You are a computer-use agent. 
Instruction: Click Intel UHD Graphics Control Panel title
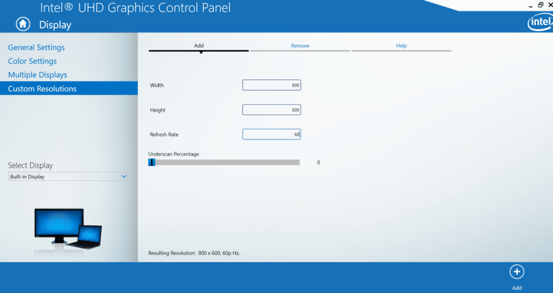135,7
